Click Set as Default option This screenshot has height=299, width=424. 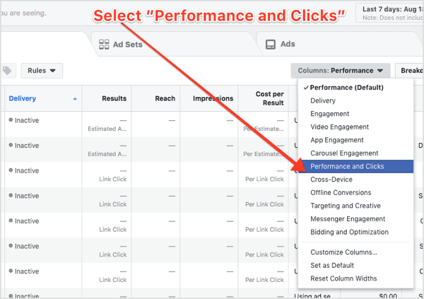coord(332,265)
